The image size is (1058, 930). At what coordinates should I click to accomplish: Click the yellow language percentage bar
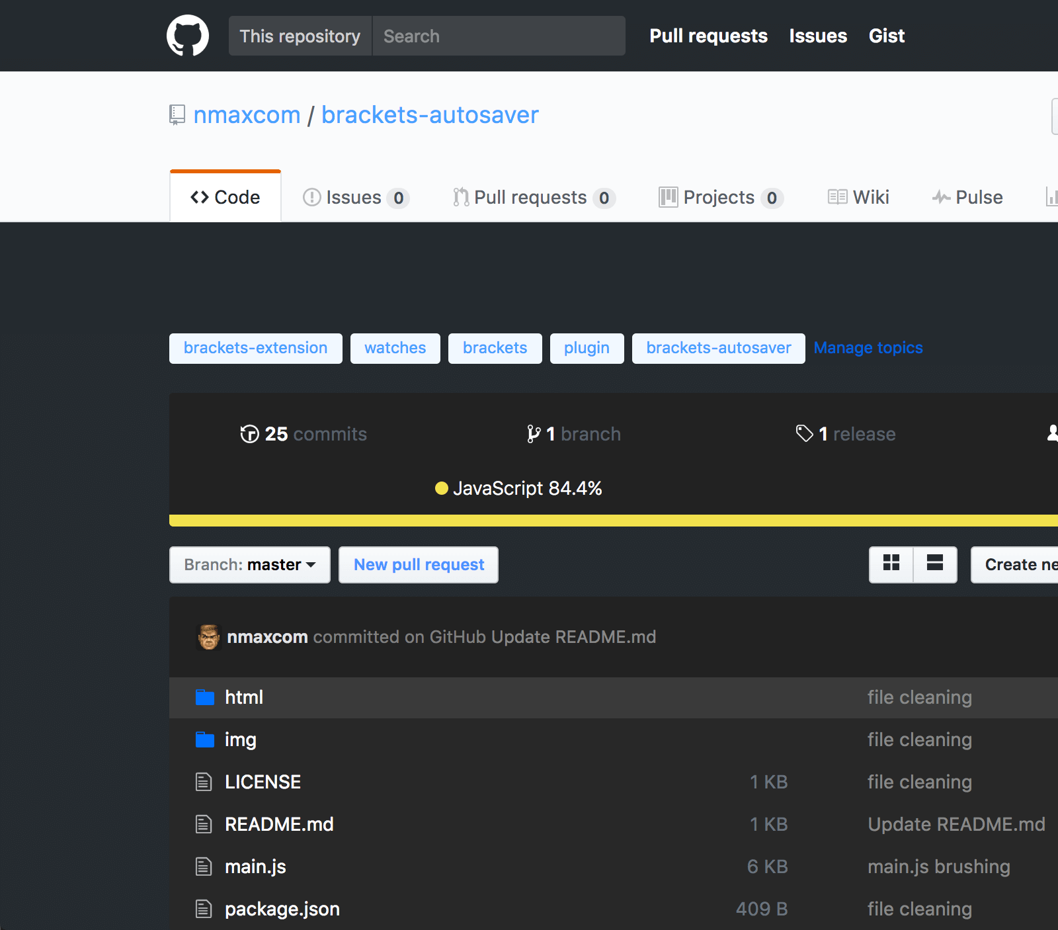pyautogui.click(x=614, y=521)
